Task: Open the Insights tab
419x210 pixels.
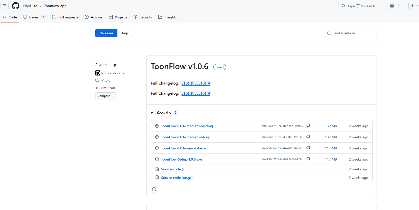Action: [x=167, y=17]
